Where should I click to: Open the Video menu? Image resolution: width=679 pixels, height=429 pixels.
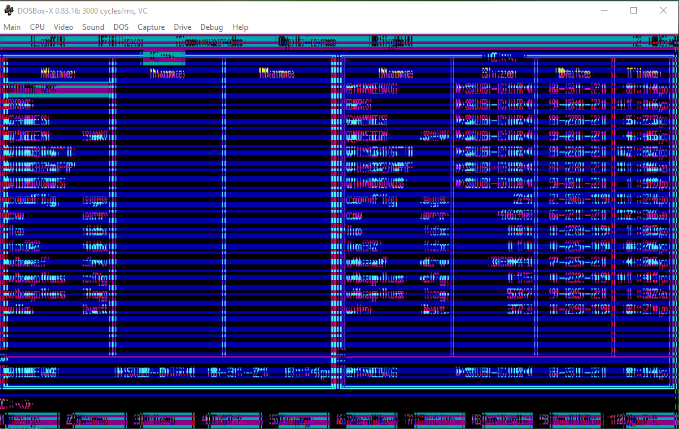[x=63, y=27]
